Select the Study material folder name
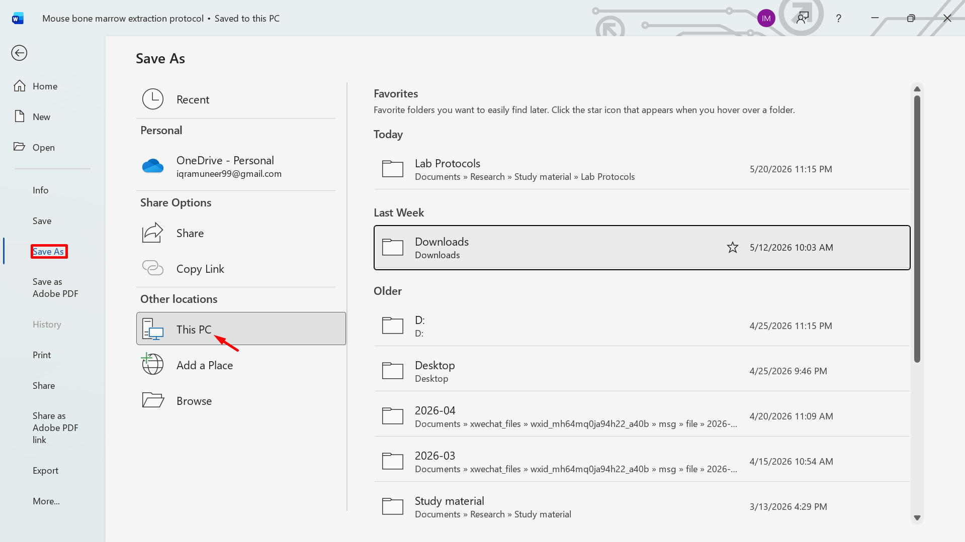Screen dimensions: 965x542 click(450, 501)
